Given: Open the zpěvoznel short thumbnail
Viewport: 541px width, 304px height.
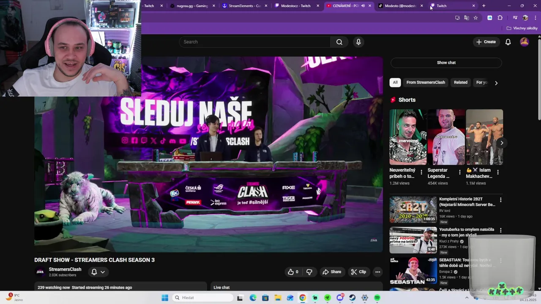Looking at the screenshot, I should pyautogui.click(x=408, y=137).
